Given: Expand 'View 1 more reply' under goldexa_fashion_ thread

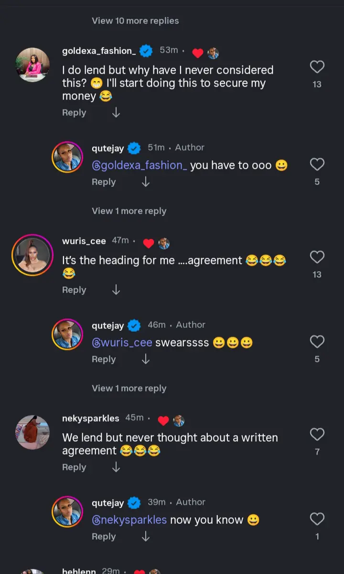Looking at the screenshot, I should pos(129,211).
